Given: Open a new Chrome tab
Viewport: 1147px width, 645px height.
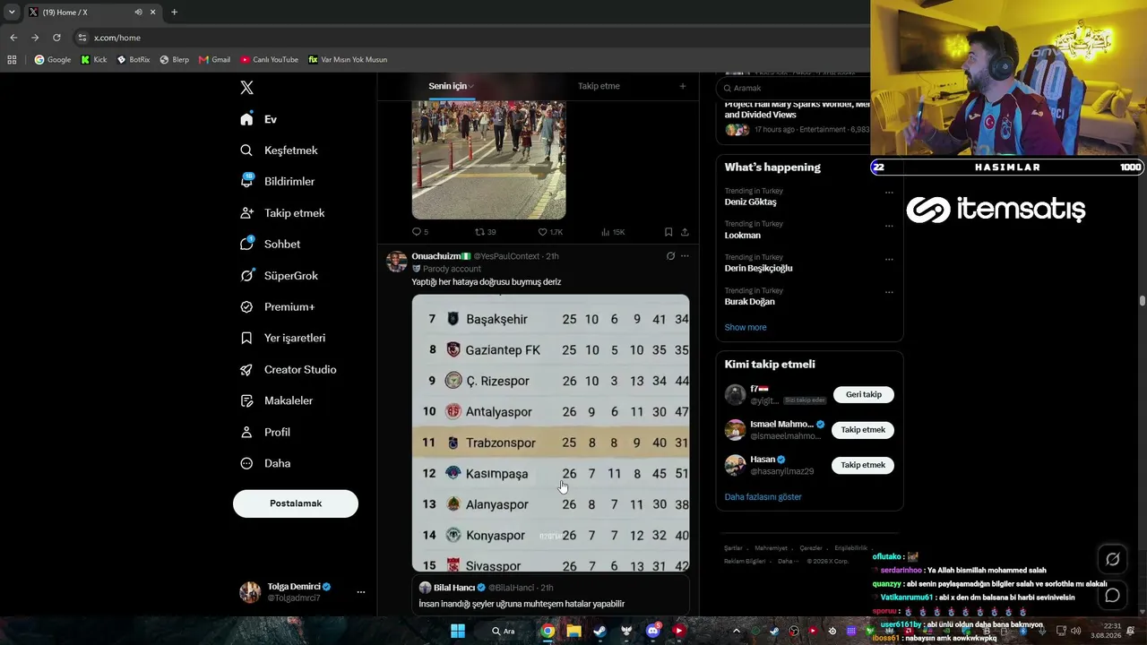Looking at the screenshot, I should pos(174,13).
